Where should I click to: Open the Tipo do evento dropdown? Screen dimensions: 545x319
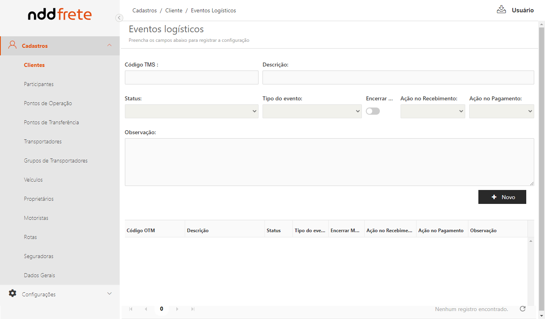[312, 111]
